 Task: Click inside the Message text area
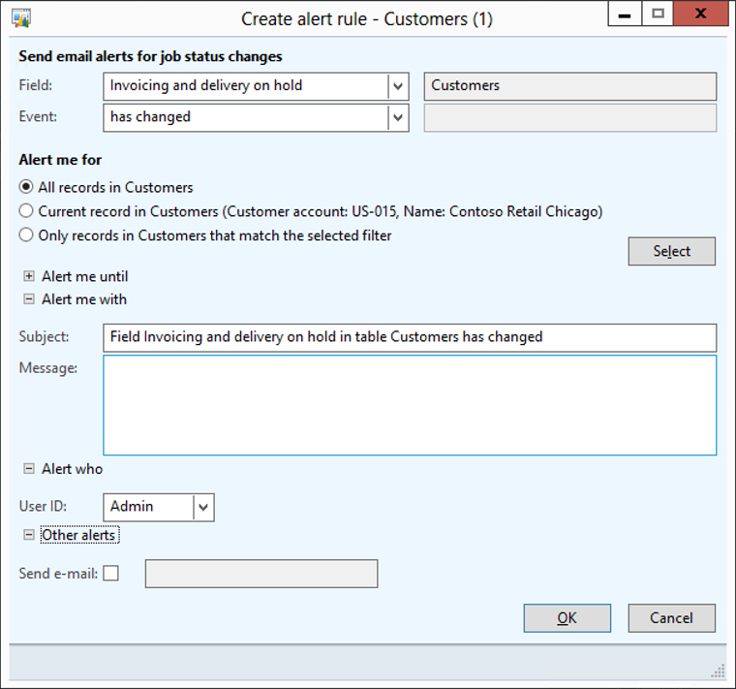pos(409,405)
